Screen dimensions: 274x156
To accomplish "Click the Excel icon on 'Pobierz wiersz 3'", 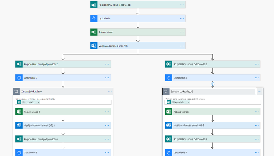I will [169, 112].
